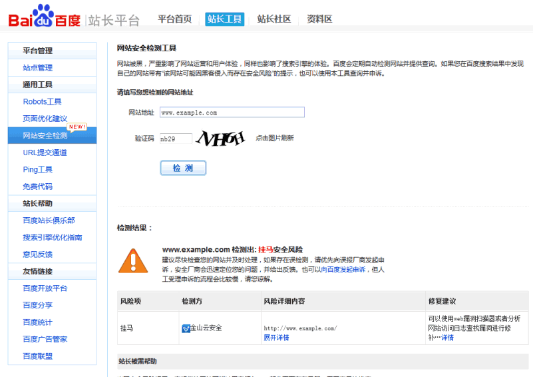Select the 站长工具 tab

pos(224,19)
